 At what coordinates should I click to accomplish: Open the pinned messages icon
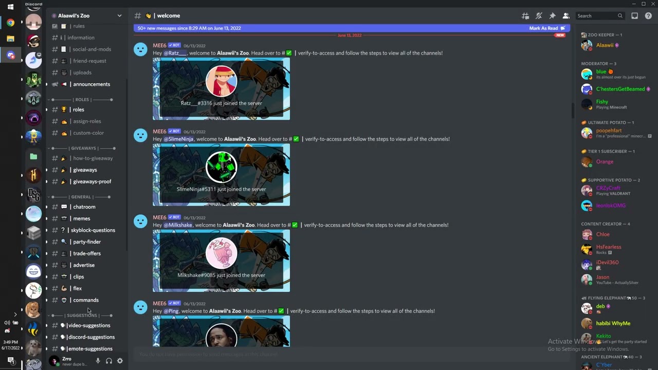tap(552, 16)
